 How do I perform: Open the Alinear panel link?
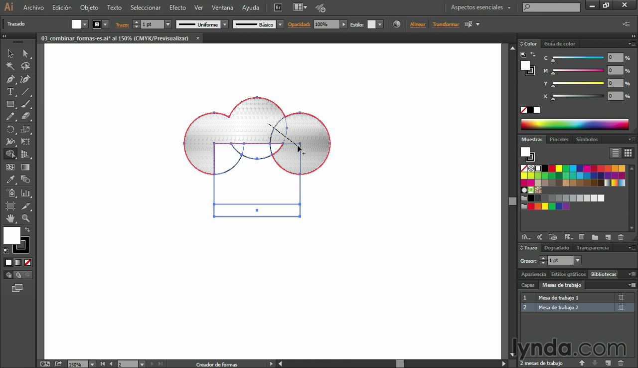pos(418,24)
